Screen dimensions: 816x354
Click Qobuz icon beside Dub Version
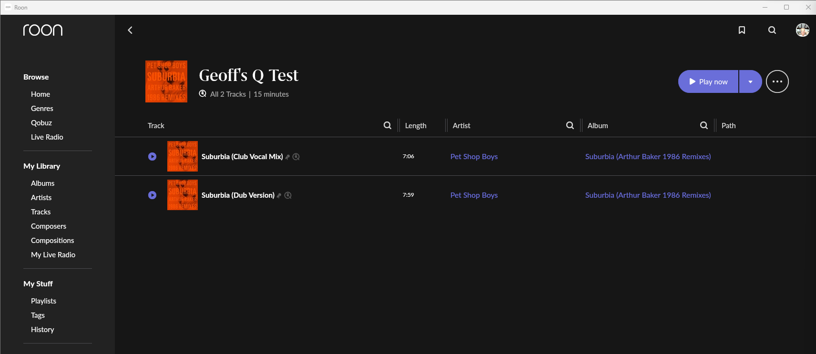[x=288, y=195]
